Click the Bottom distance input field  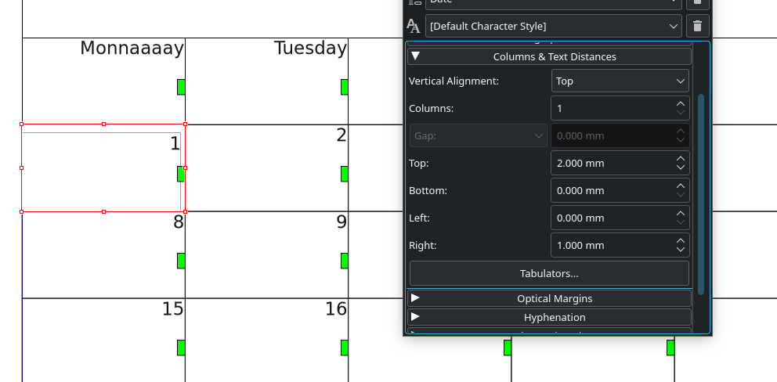click(x=611, y=190)
